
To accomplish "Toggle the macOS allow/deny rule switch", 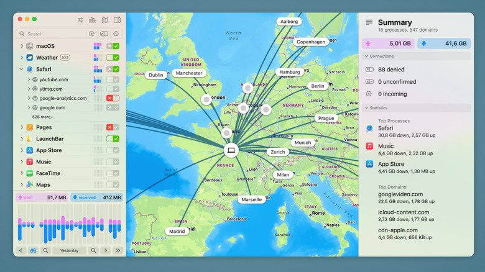I will (113, 46).
